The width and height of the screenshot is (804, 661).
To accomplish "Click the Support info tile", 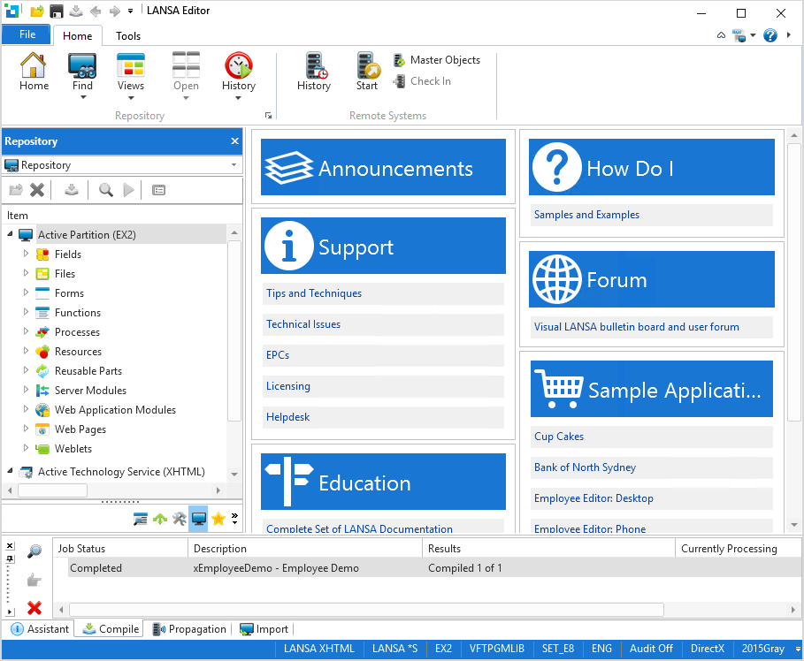I will (x=383, y=246).
